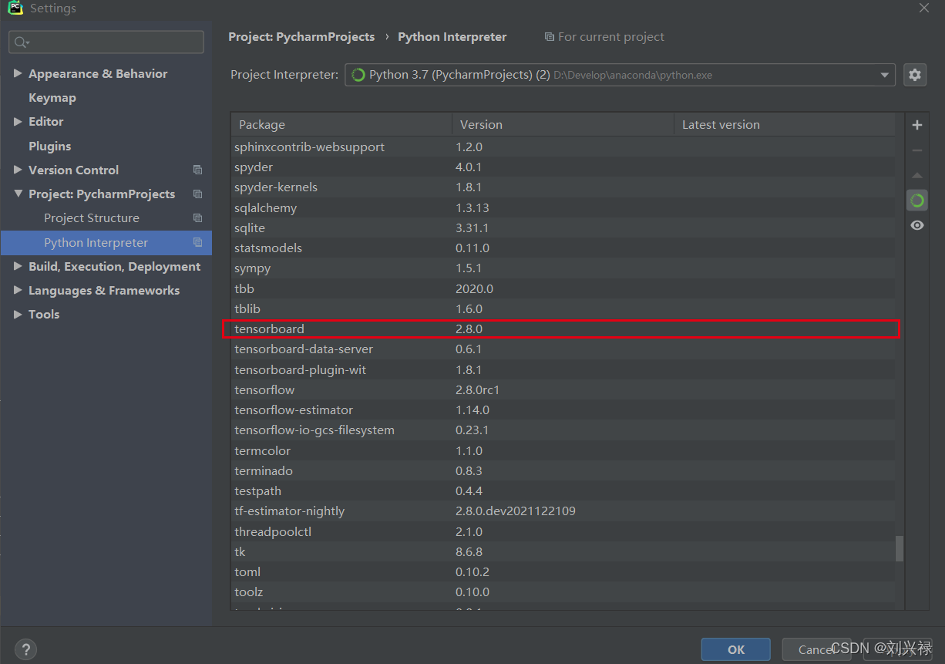Viewport: 945px width, 664px height.
Task: Click the Project: PycharmProjects breadcrumb
Action: click(x=301, y=36)
